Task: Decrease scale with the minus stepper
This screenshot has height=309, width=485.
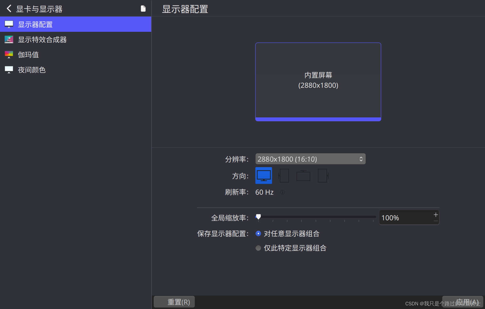Action: pos(436,221)
